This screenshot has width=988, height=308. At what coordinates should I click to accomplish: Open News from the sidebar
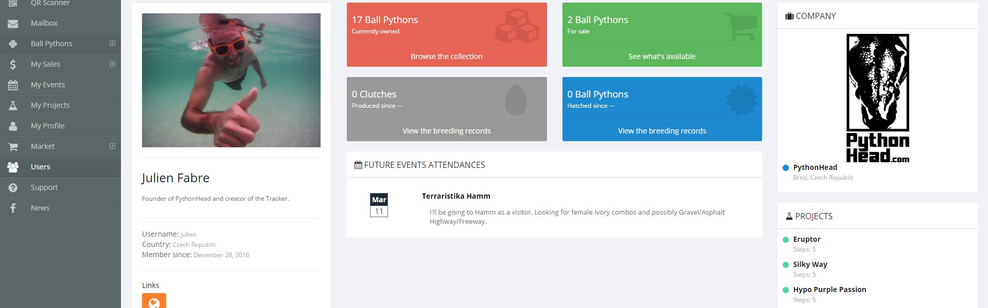pyautogui.click(x=40, y=207)
